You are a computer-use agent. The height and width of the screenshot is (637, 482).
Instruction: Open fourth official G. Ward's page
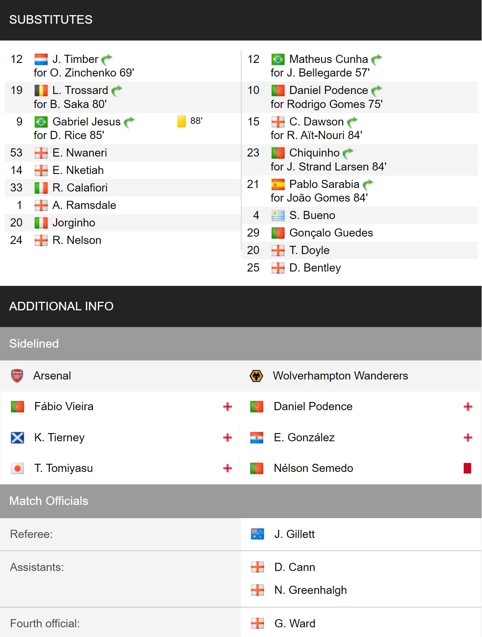(x=295, y=623)
